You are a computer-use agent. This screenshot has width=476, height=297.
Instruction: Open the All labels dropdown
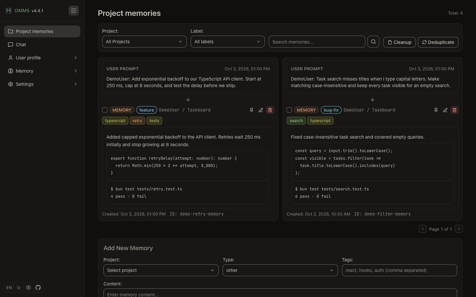pyautogui.click(x=228, y=42)
